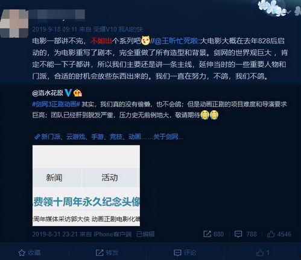This screenshot has height=260, width=301.
Task: Expand the post options chevron at top right
Action: click(x=288, y=12)
